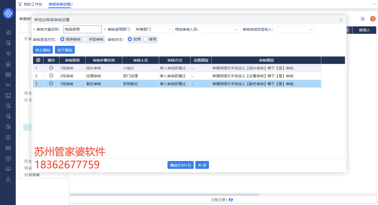
Task: Open the settings gear in left sidebar
Action: [8, 158]
